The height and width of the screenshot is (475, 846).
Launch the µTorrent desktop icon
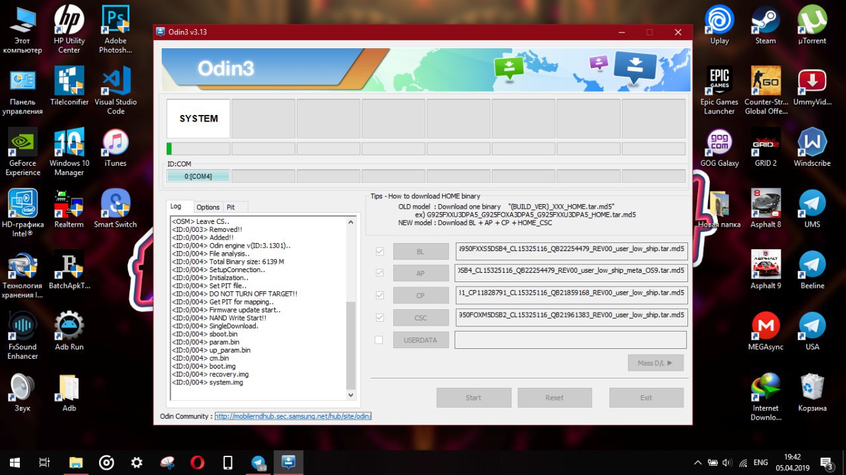[812, 25]
